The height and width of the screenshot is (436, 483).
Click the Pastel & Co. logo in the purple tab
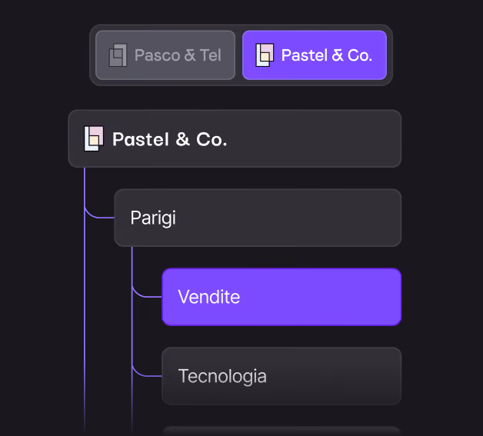pos(265,55)
